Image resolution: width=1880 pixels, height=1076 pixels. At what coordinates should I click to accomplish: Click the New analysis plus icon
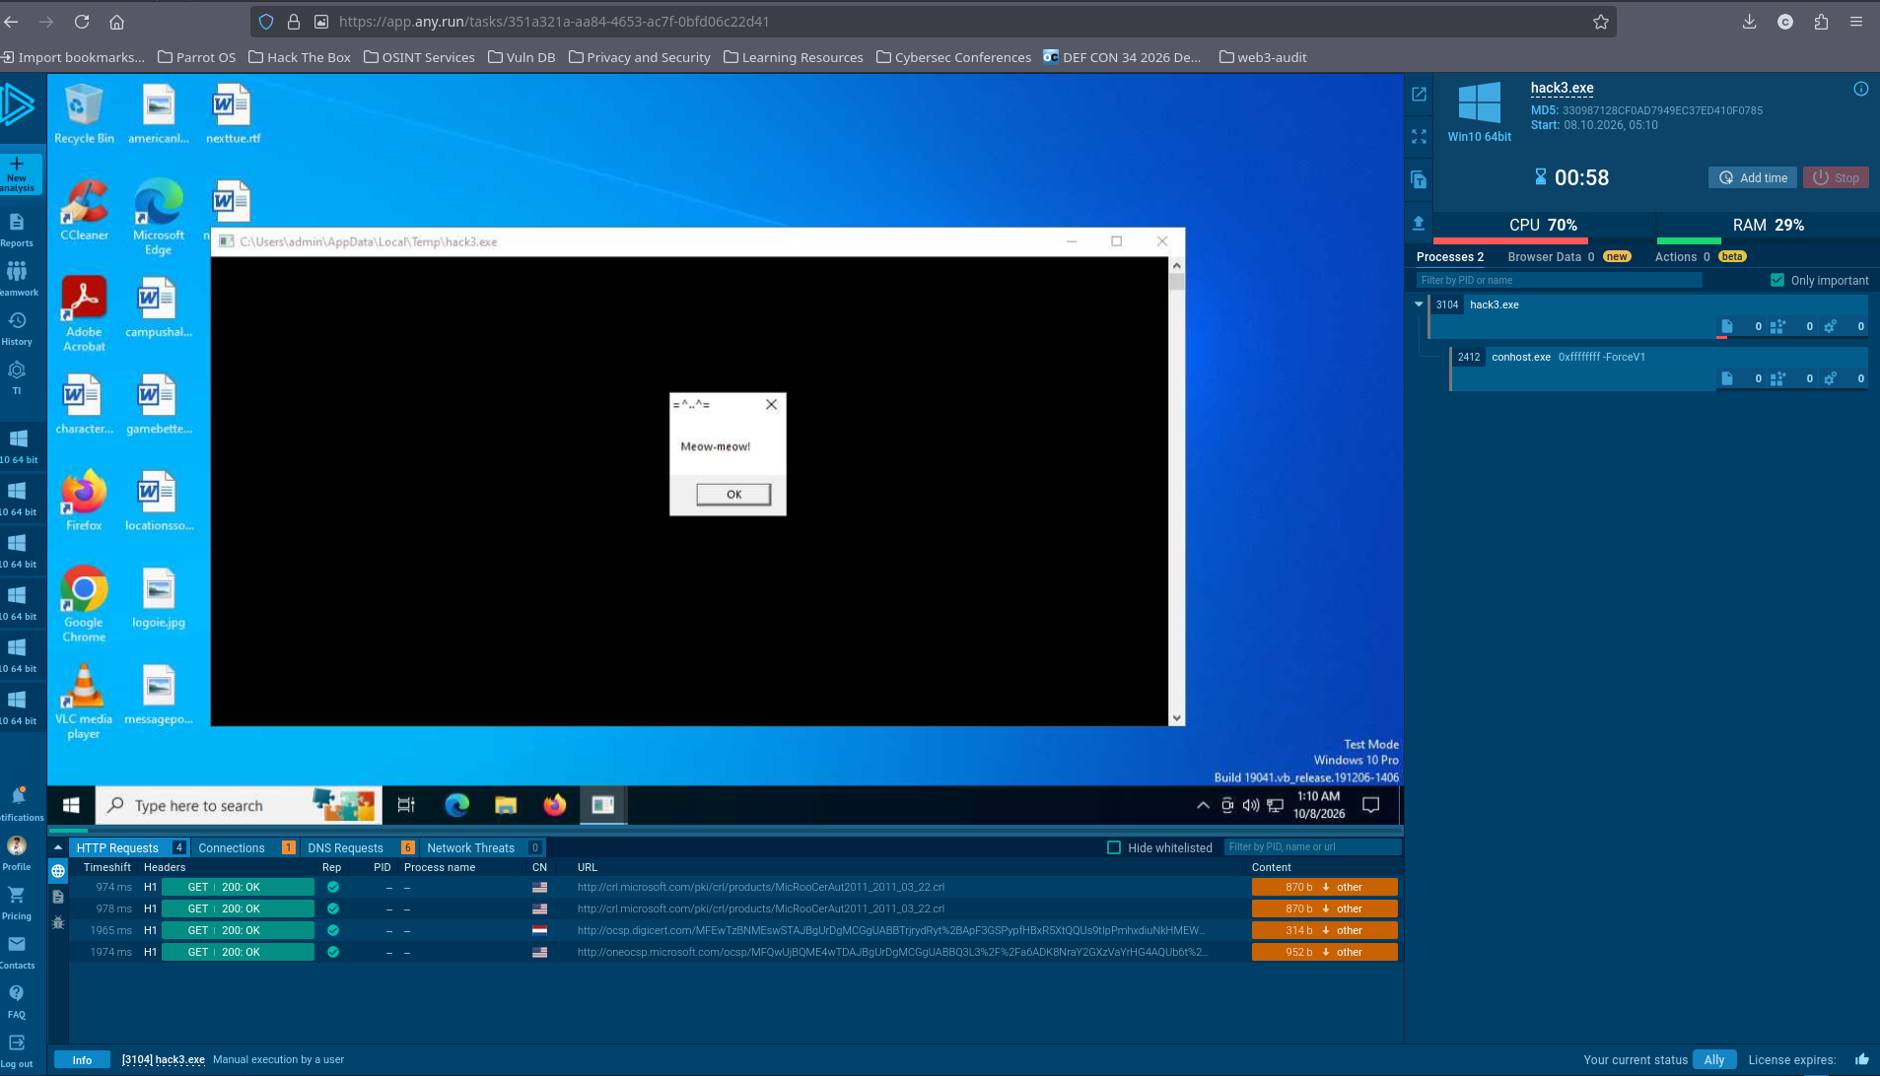coord(17,165)
